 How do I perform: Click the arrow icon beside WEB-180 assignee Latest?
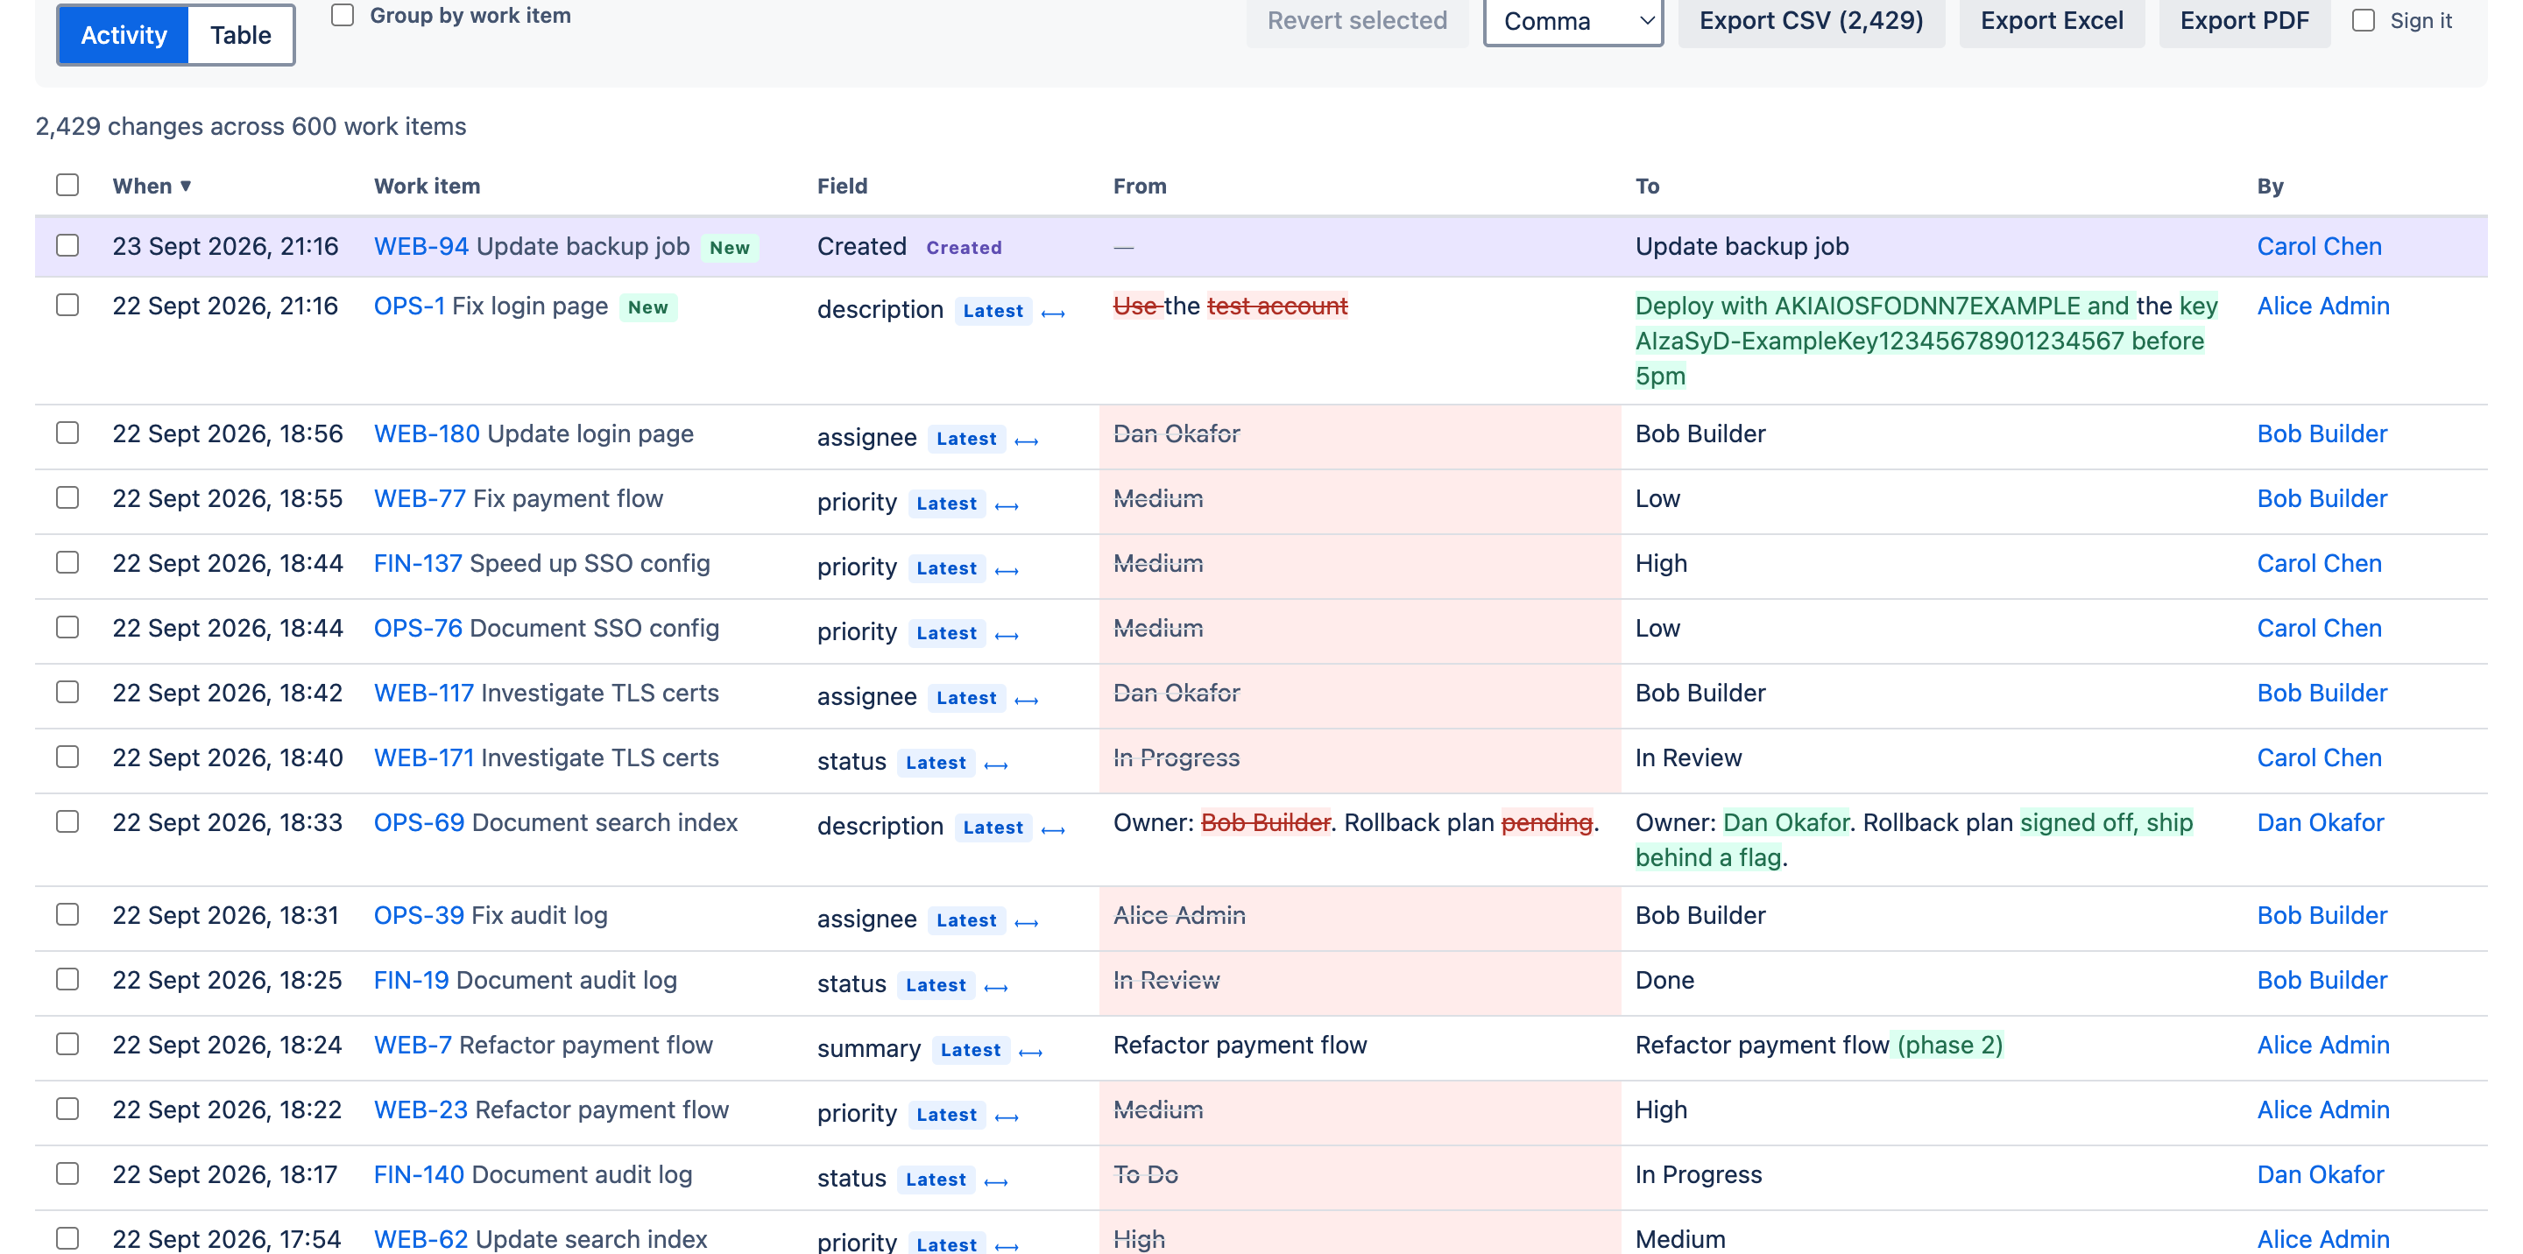coord(1027,440)
